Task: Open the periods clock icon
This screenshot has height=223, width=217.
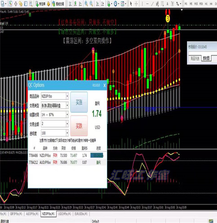Action: tap(115, 4)
